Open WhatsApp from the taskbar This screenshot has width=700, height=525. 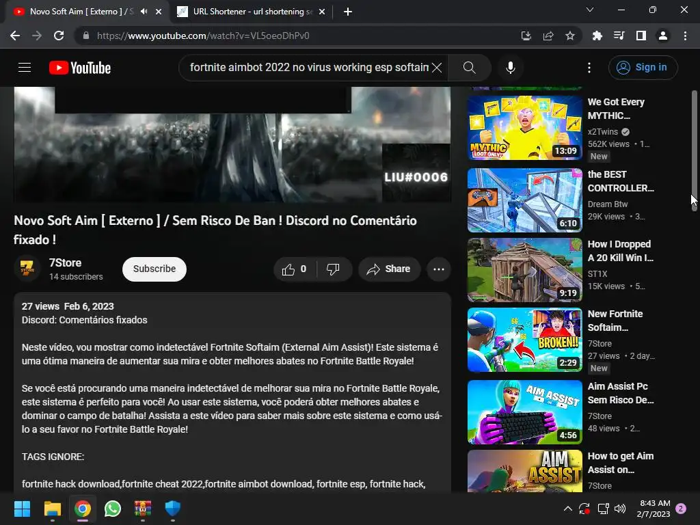[113, 509]
